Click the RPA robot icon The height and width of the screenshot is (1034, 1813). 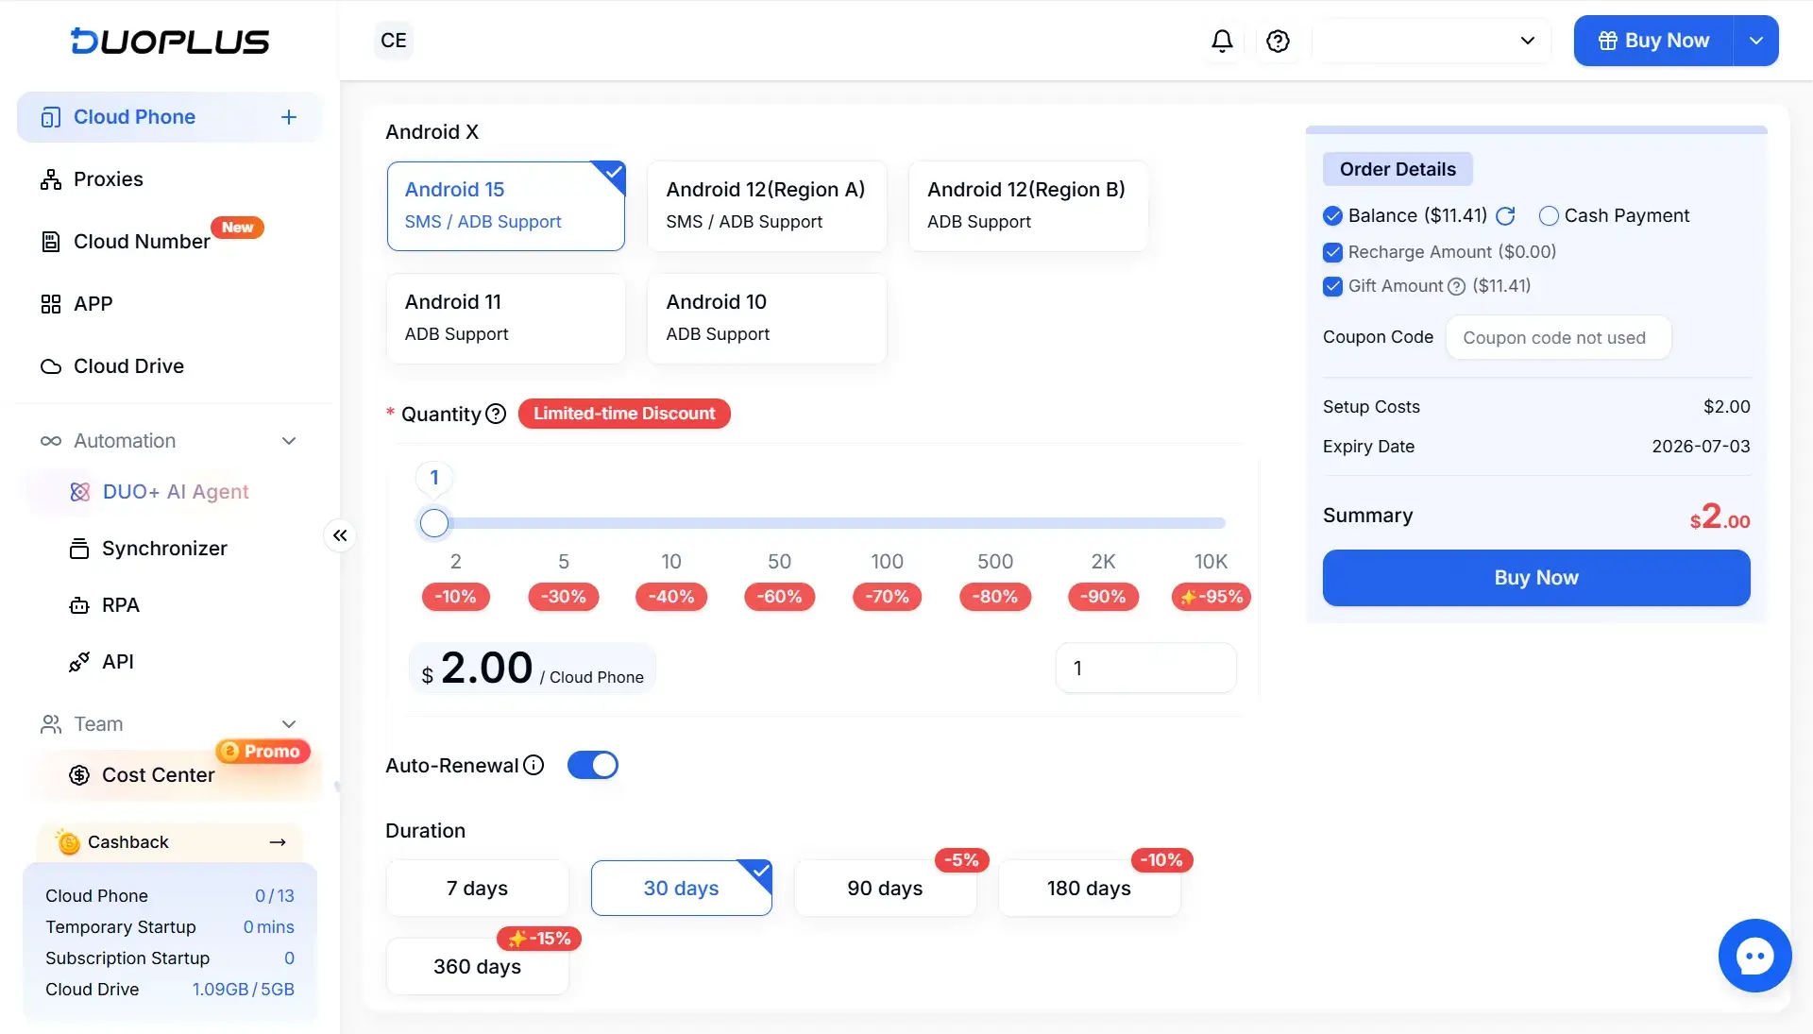[x=79, y=605]
